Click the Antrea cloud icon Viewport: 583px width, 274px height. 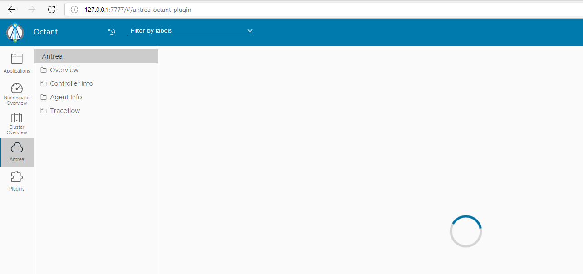pyautogui.click(x=17, y=147)
